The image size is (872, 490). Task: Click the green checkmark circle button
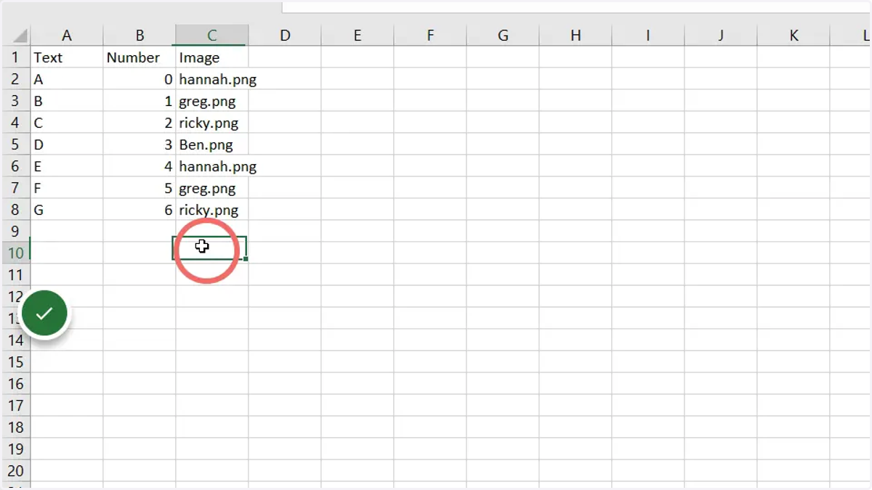[44, 313]
